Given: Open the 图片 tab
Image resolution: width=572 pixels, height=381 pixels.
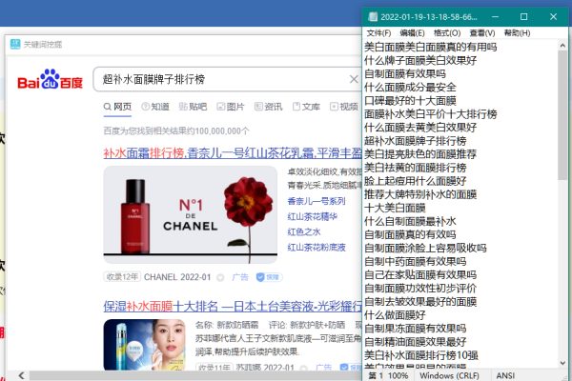Looking at the screenshot, I should (231, 107).
